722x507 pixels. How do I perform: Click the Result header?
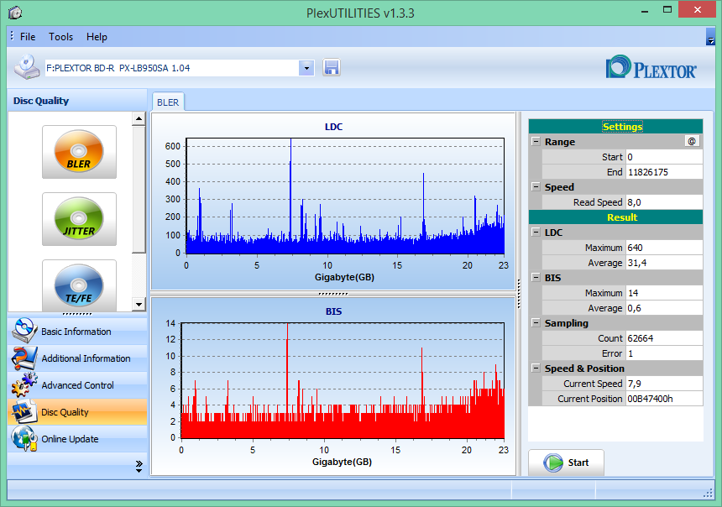coord(615,217)
